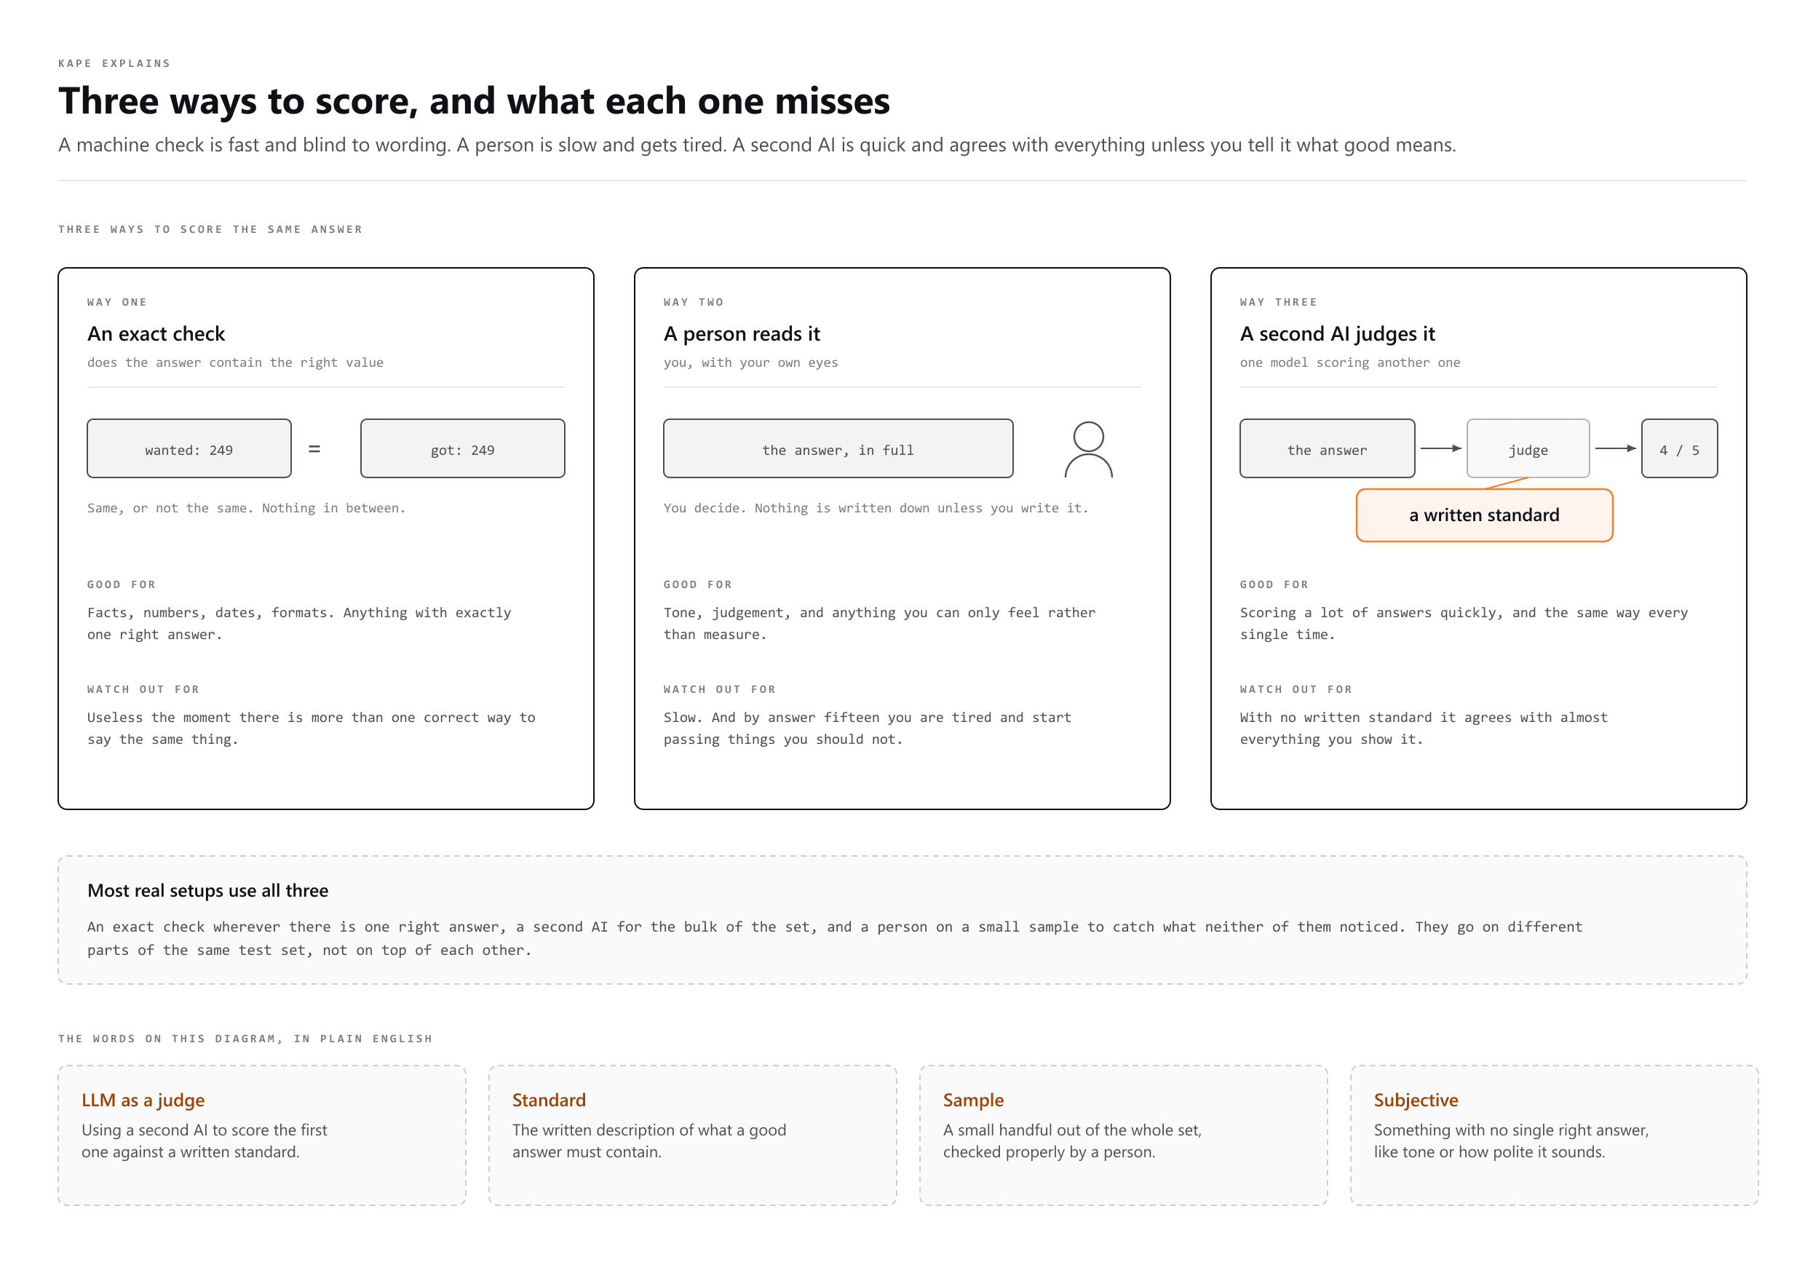Viewport: 1805px width, 1281px height.
Task: Click the 'A second AI judges it' heading
Action: pyautogui.click(x=1338, y=333)
